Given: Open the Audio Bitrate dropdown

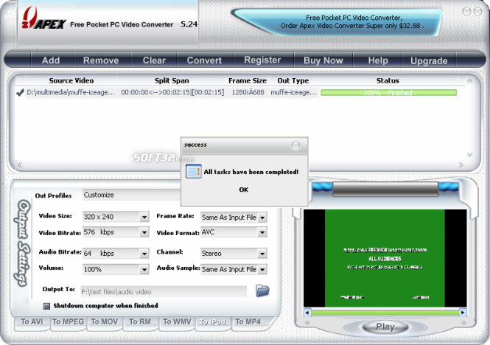Looking at the screenshot, I should tap(144, 254).
